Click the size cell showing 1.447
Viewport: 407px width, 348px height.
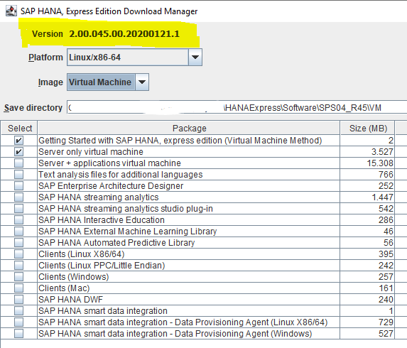point(367,197)
